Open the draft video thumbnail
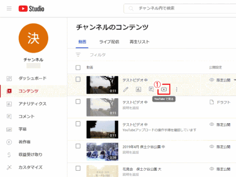Image resolution: width=236 pixels, height=177 pixels. (x=103, y=107)
